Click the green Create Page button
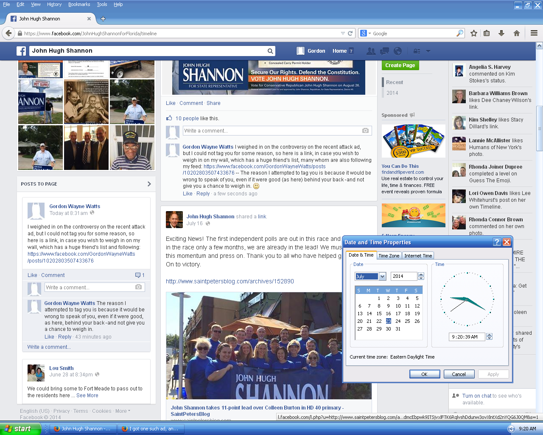 pyautogui.click(x=400, y=65)
